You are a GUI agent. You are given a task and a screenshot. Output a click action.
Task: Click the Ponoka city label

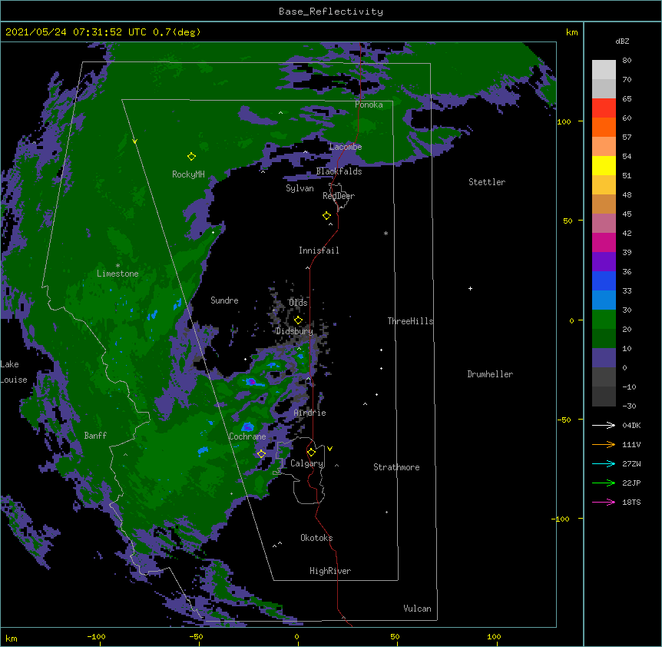[x=369, y=105]
